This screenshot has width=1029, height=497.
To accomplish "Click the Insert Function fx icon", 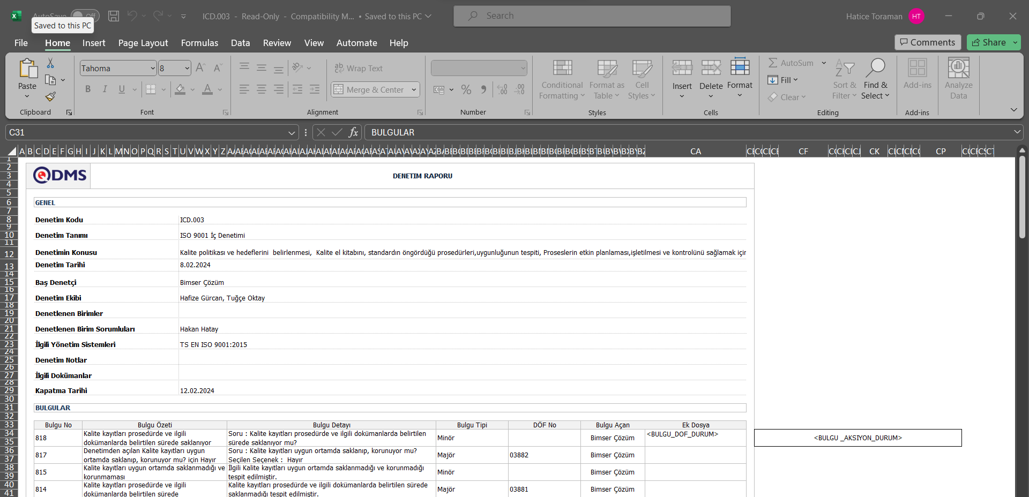I will tap(353, 132).
